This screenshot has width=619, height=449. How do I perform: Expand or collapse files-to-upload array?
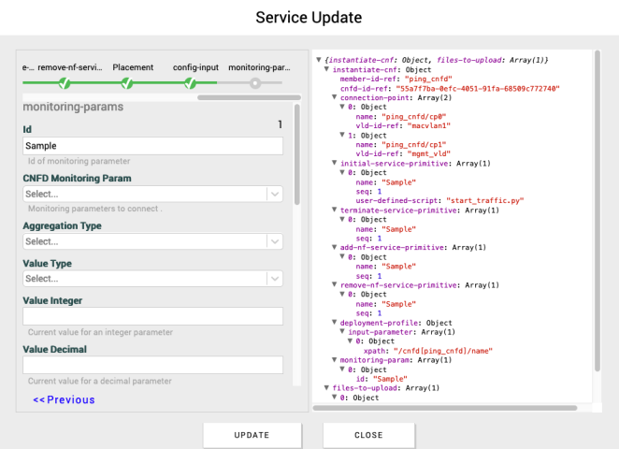click(325, 388)
